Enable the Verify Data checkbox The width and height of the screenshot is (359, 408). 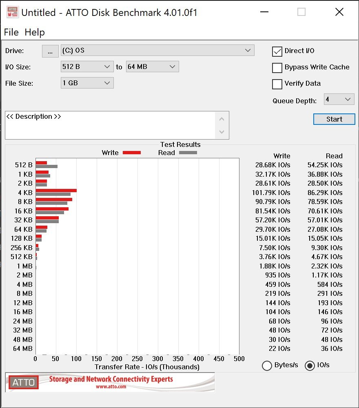(x=277, y=84)
